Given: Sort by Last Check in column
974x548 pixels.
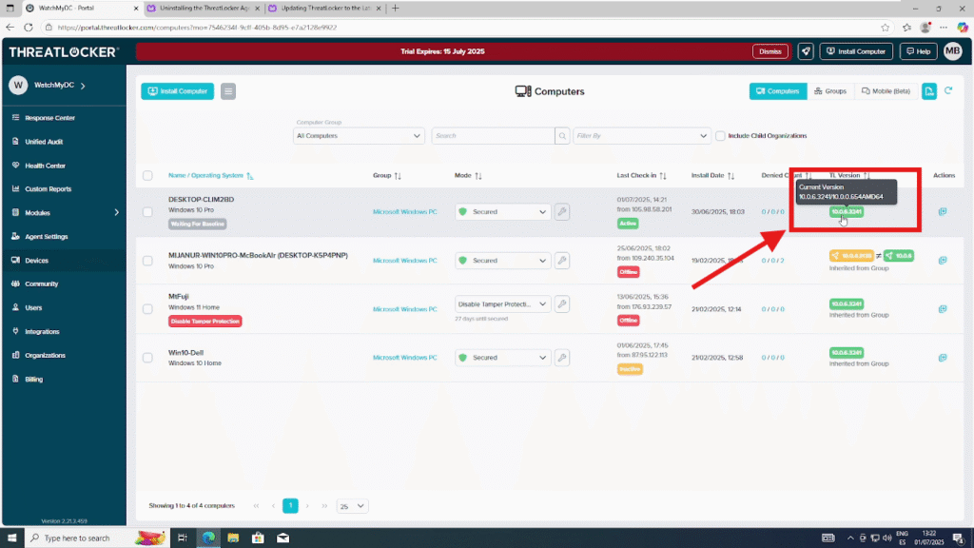Looking at the screenshot, I should [642, 176].
